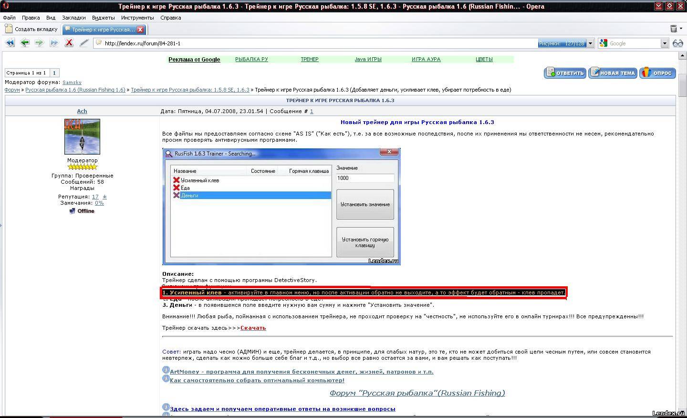Image resolution: width=687 pixels, height=418 pixels.
Task: Stop page loading with red X icon
Action: pos(69,43)
